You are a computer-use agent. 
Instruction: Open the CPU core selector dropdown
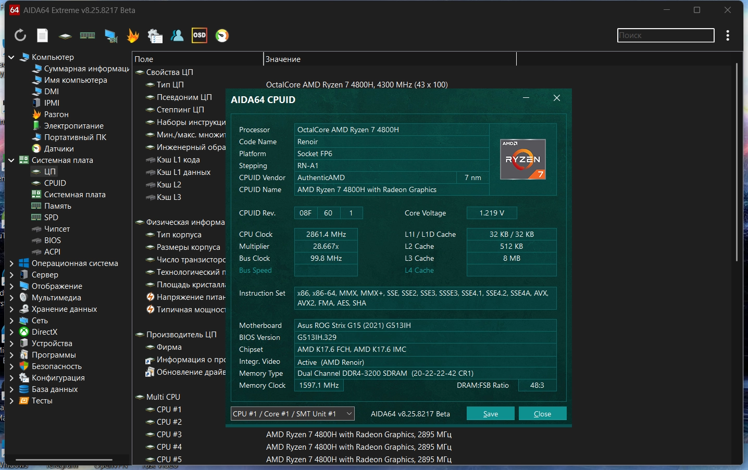point(292,414)
